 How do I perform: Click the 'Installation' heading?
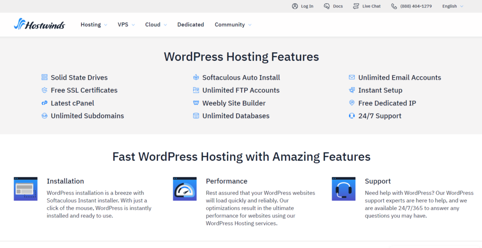[x=65, y=181]
